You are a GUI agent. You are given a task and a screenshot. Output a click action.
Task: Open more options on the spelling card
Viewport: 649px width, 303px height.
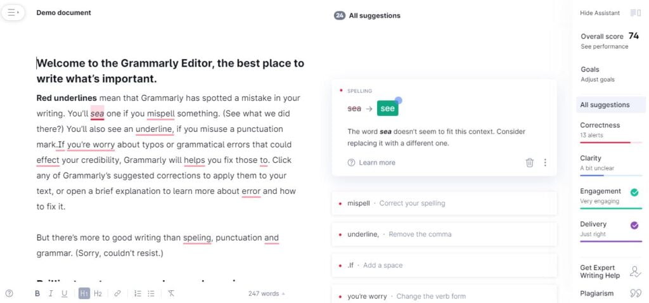pyautogui.click(x=545, y=163)
